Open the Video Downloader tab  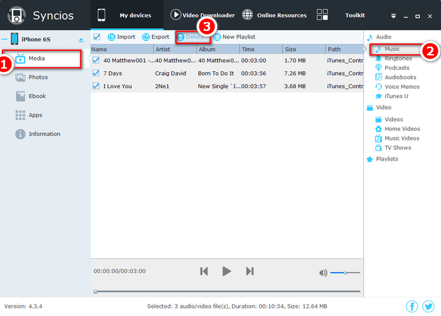click(203, 15)
